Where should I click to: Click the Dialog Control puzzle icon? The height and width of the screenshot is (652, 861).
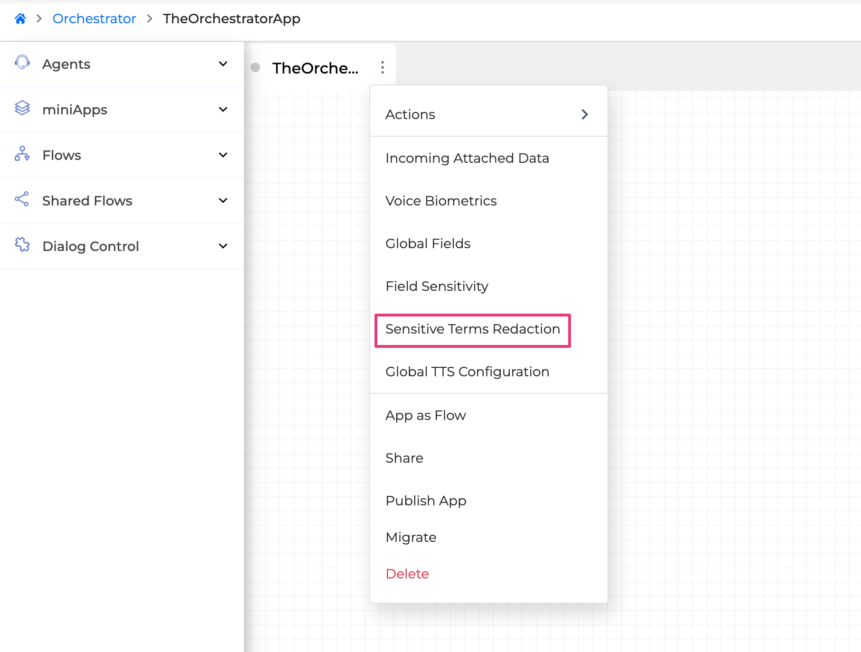[x=22, y=245]
